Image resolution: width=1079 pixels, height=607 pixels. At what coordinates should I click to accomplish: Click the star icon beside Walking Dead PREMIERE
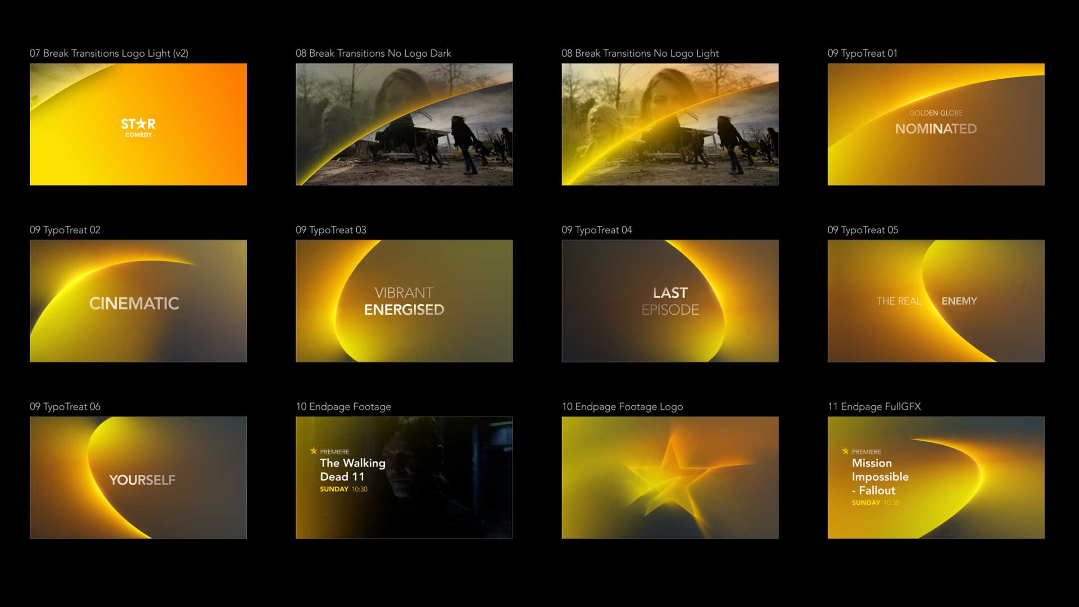[314, 451]
